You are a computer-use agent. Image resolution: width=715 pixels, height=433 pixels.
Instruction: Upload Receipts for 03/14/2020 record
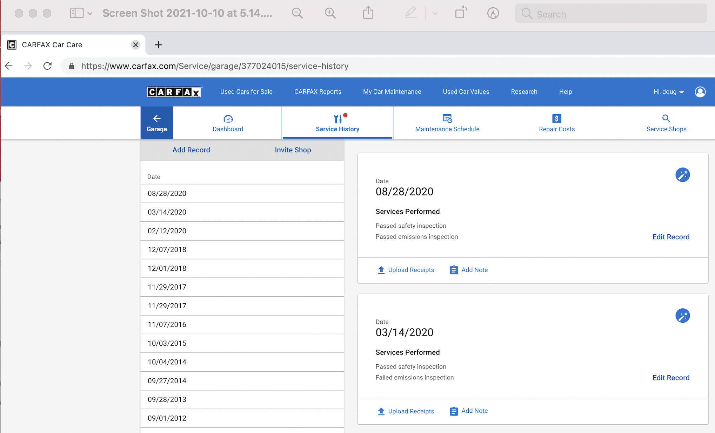point(406,411)
